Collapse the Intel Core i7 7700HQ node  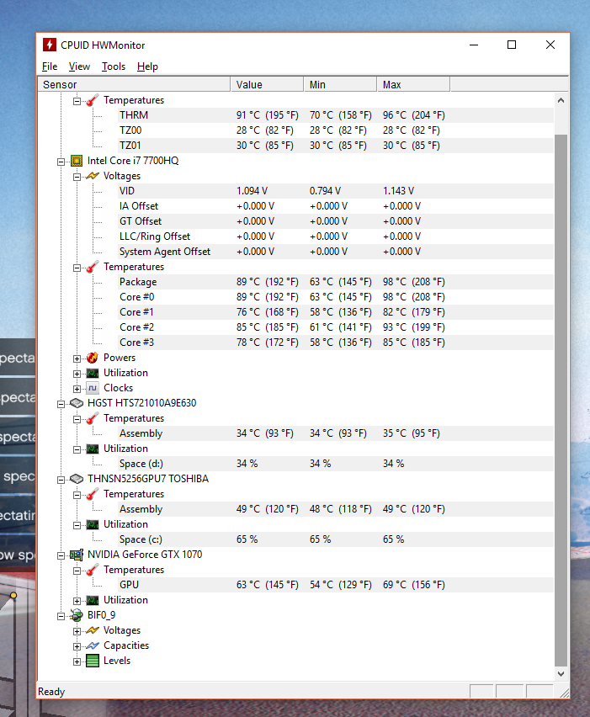61,162
